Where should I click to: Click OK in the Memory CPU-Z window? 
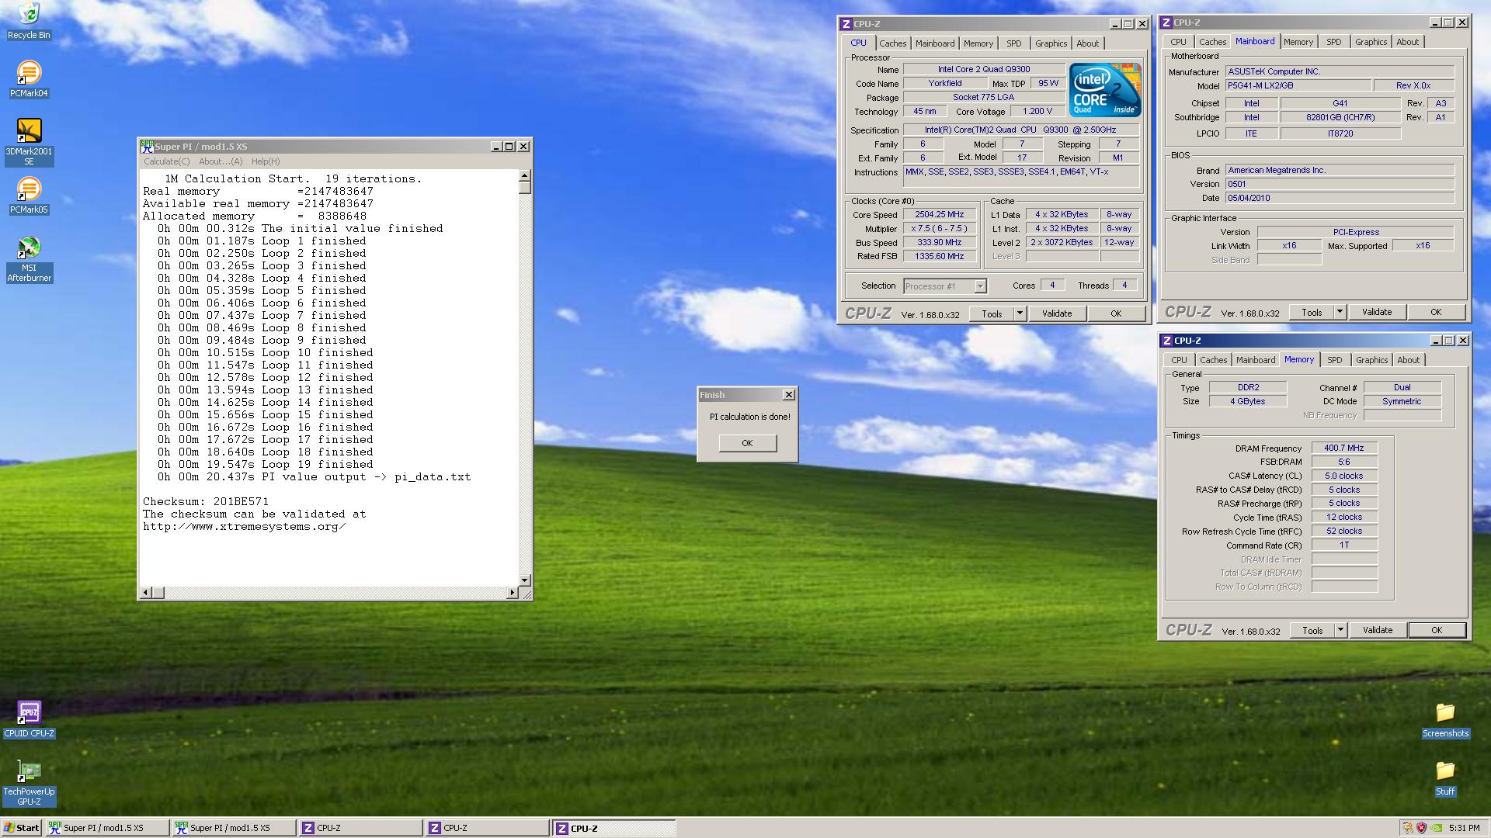[x=1437, y=630]
